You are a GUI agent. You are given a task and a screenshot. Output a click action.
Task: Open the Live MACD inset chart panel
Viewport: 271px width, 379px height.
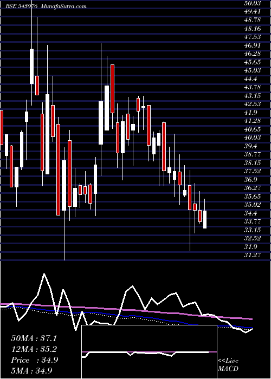(149, 352)
